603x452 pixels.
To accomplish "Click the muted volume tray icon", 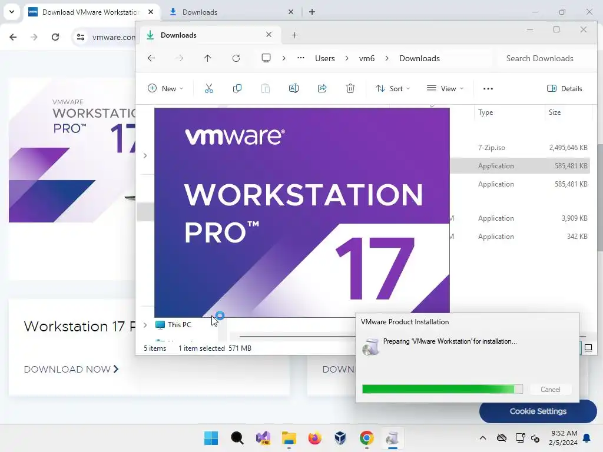I will tap(535, 438).
